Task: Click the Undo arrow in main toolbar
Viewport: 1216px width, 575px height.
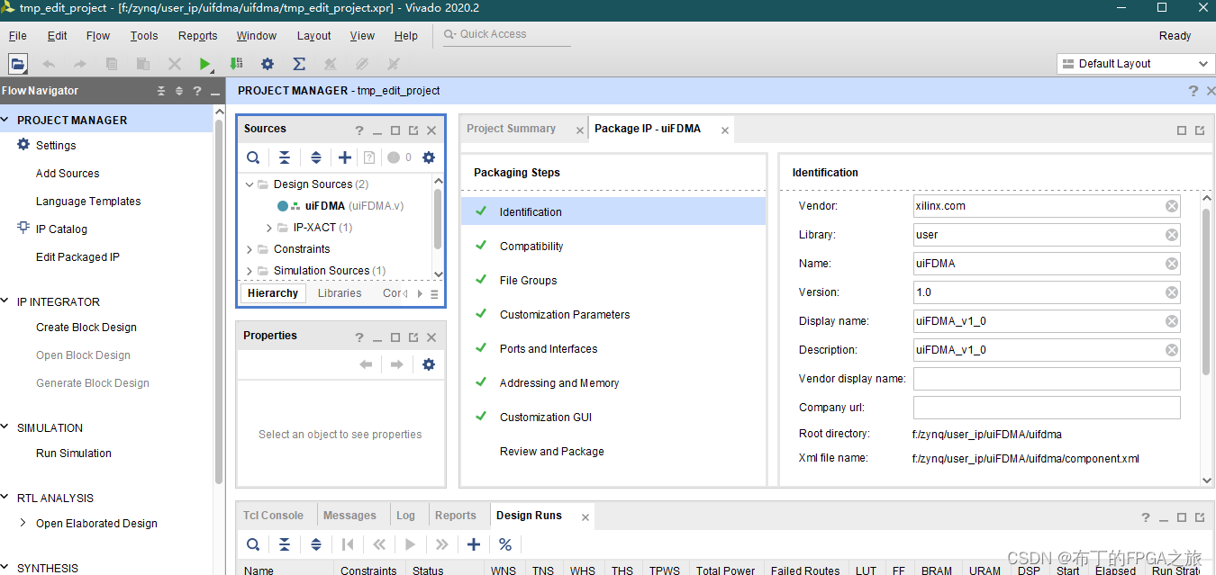Action: pyautogui.click(x=49, y=64)
